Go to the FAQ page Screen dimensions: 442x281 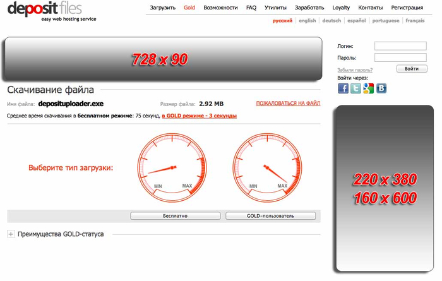251,8
